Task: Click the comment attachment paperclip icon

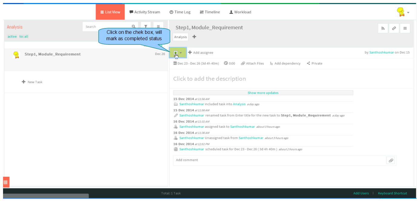Action: click(x=391, y=160)
